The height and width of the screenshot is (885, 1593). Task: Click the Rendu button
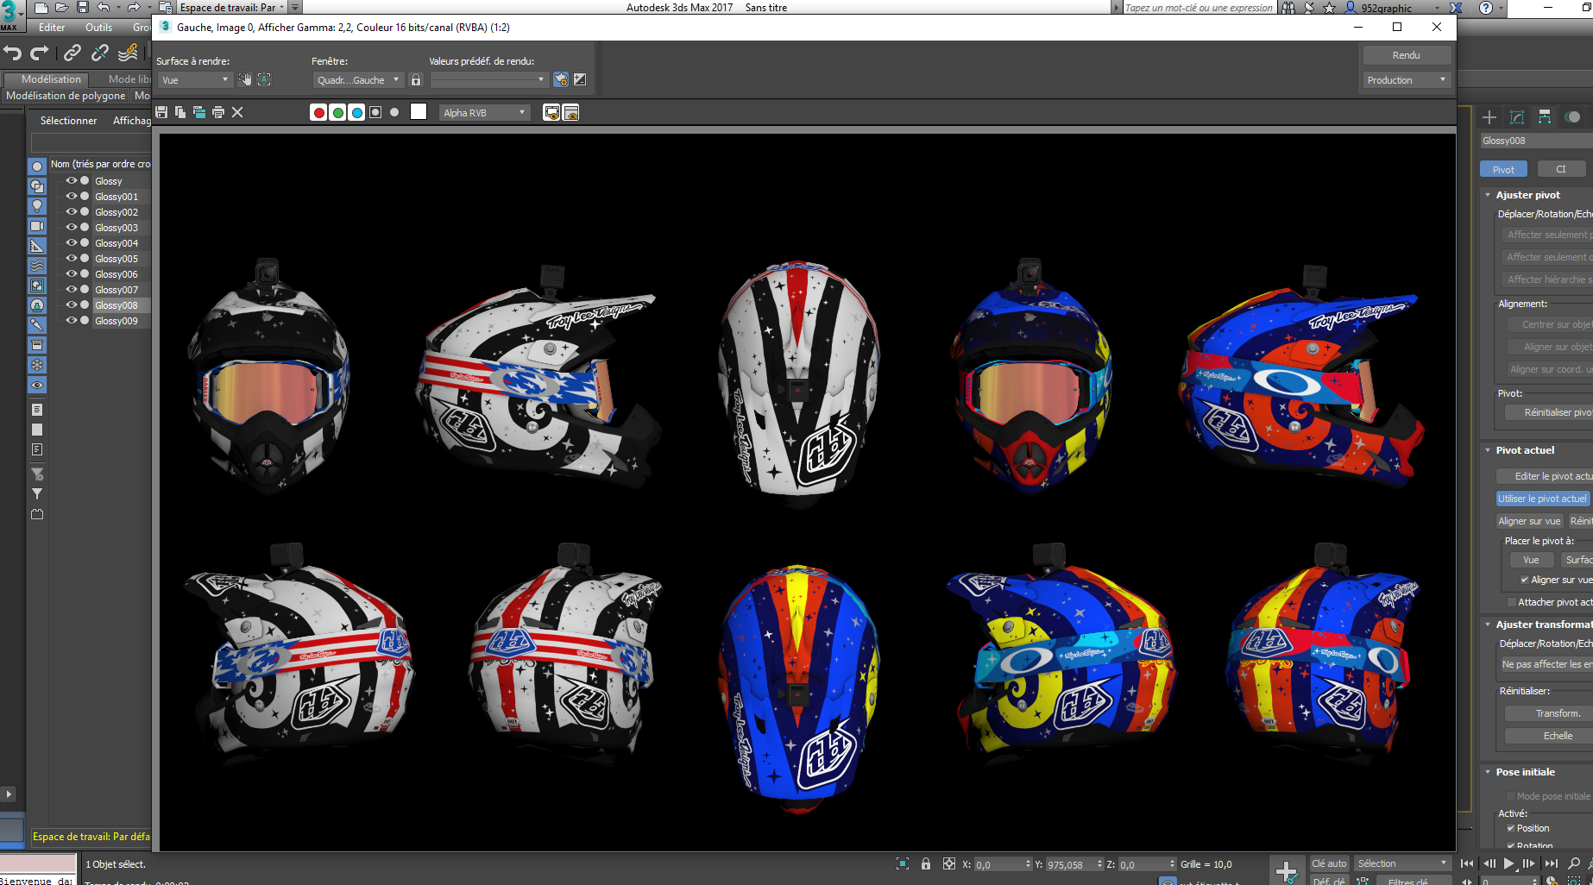(1406, 55)
